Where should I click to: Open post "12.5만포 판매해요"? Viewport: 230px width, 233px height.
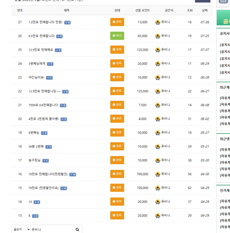41,50
